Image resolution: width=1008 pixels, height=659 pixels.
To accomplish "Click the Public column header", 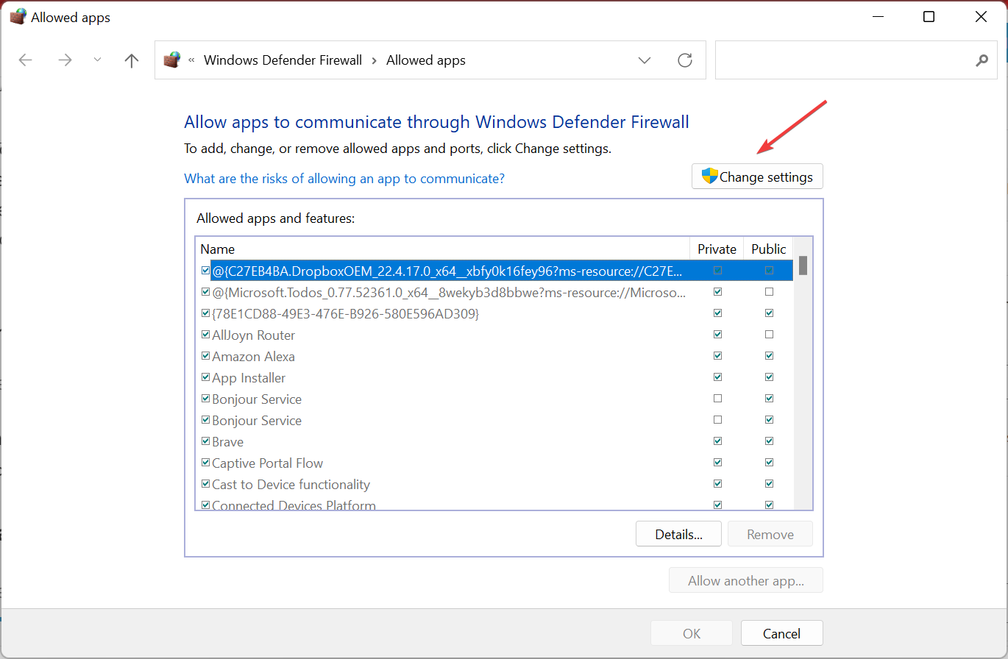I will point(769,249).
